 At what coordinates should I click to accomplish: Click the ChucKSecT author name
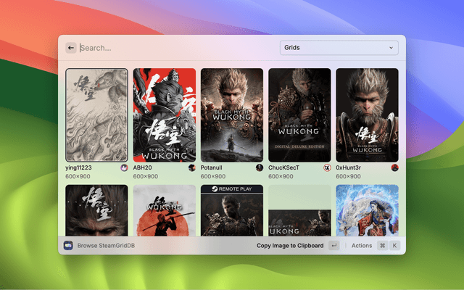pyautogui.click(x=283, y=167)
